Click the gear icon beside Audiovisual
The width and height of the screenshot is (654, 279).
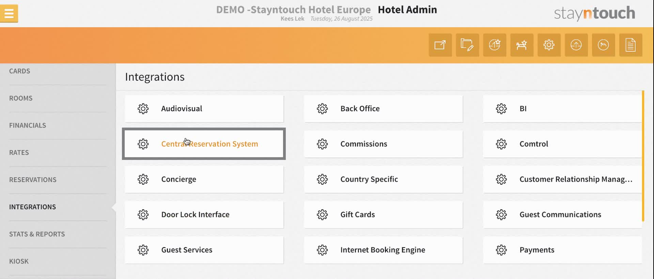(x=143, y=109)
